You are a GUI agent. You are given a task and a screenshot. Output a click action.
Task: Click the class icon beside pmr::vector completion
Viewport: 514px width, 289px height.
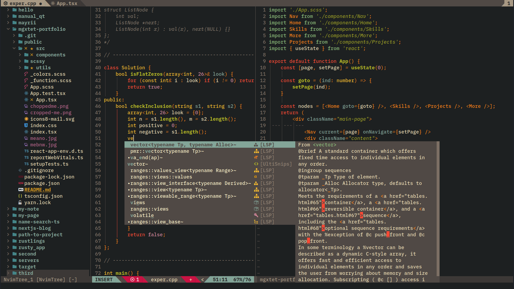(256, 151)
